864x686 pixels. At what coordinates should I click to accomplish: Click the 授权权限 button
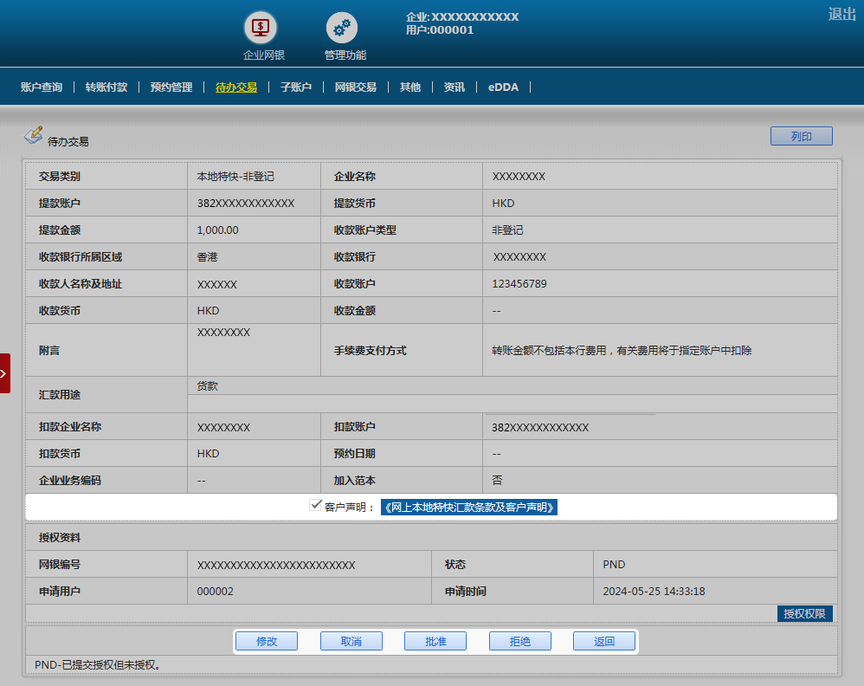804,614
